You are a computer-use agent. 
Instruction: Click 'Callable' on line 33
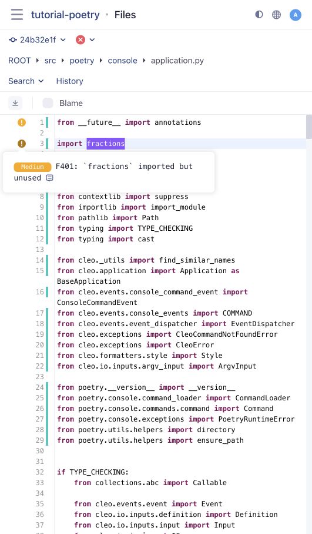pos(210,483)
